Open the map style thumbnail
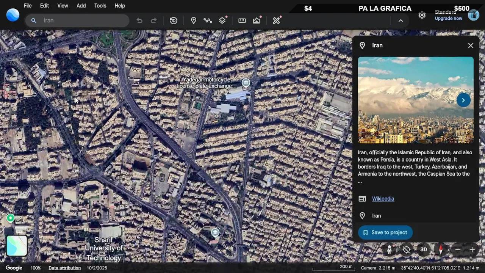This screenshot has height=273, width=485. (x=17, y=246)
